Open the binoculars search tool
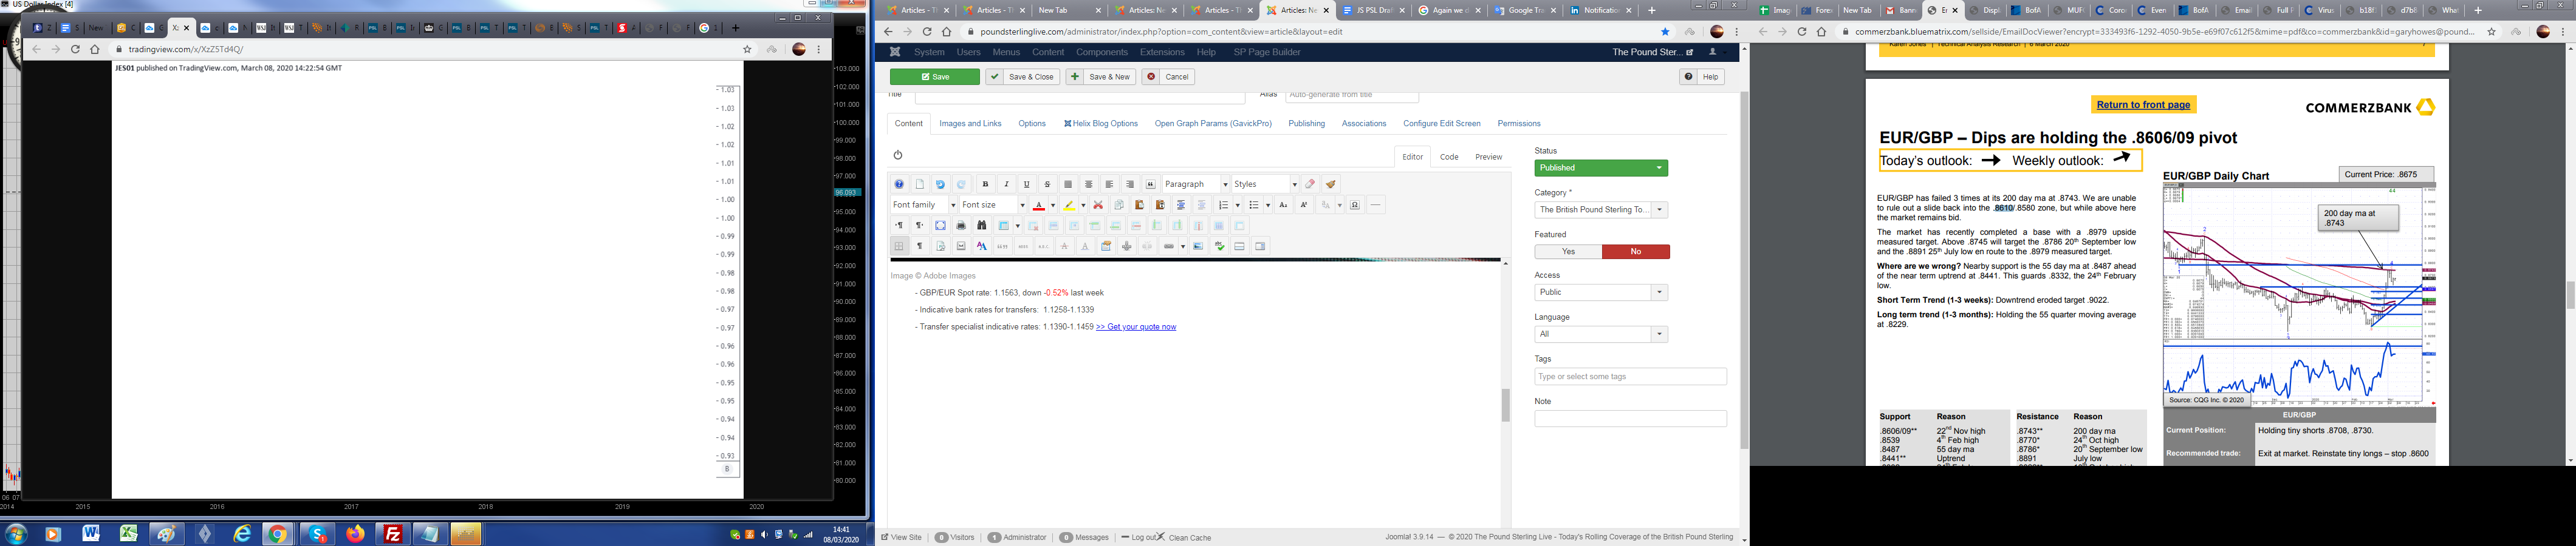 [981, 226]
